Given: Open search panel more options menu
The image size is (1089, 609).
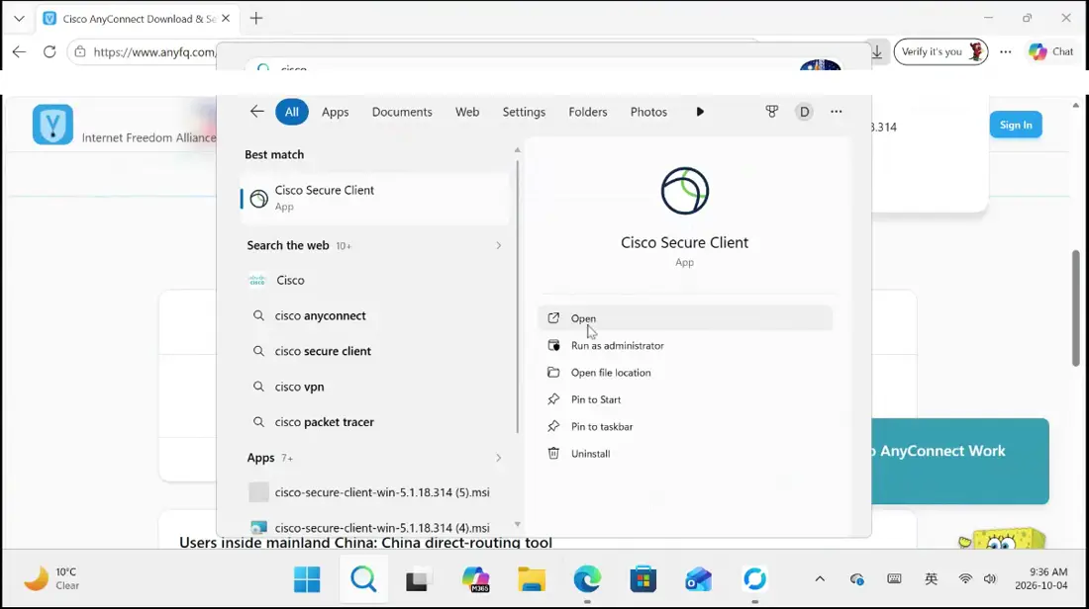Looking at the screenshot, I should [837, 112].
